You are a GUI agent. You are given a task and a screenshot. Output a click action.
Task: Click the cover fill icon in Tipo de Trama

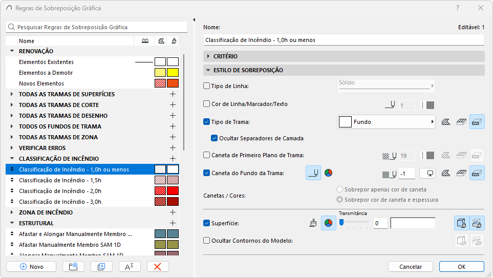pos(477,122)
